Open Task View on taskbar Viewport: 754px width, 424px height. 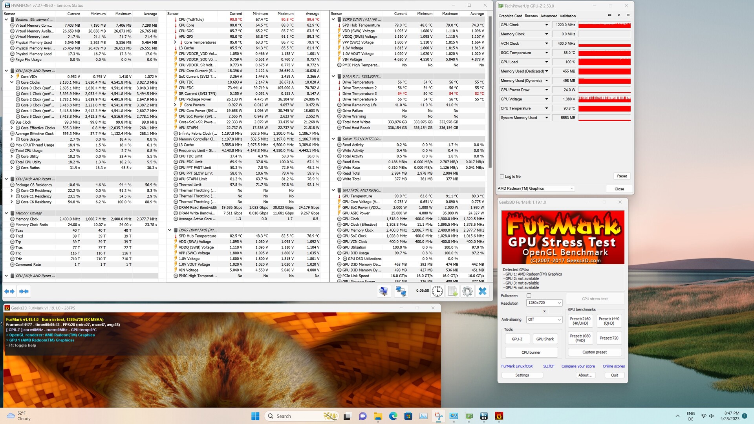pos(347,416)
